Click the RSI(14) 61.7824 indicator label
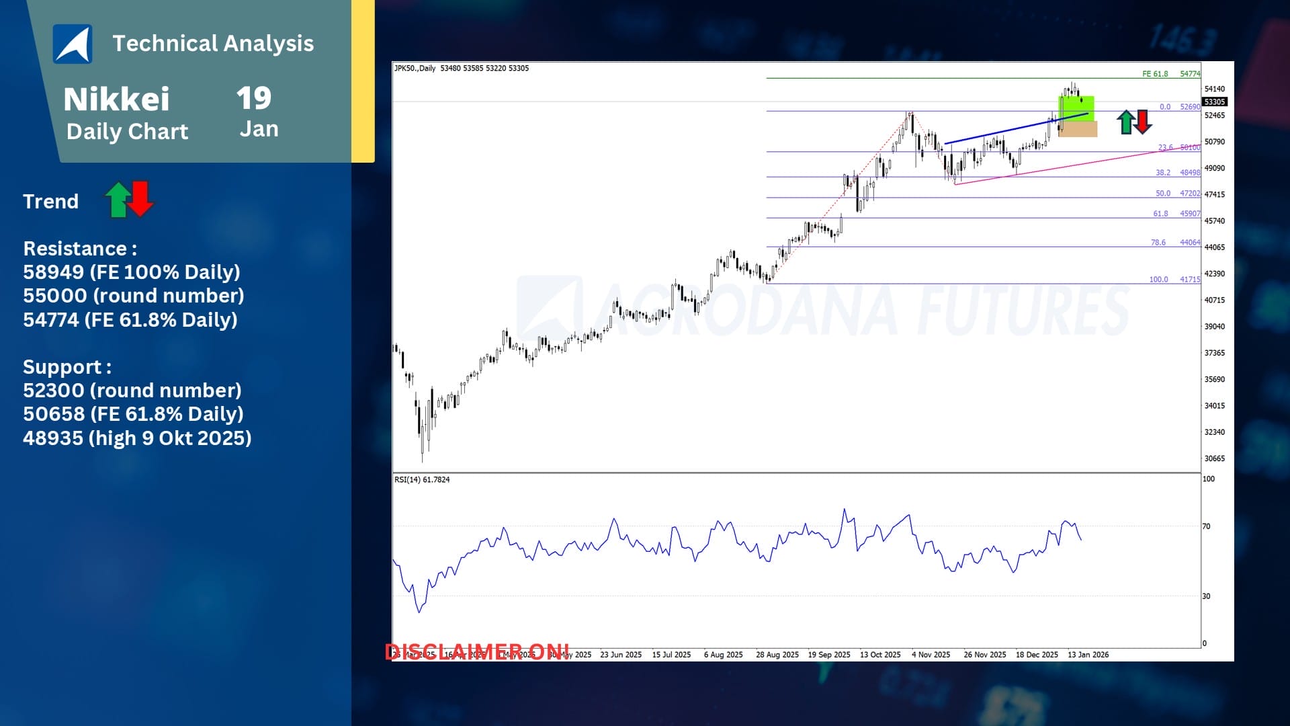The height and width of the screenshot is (726, 1290). tap(422, 480)
